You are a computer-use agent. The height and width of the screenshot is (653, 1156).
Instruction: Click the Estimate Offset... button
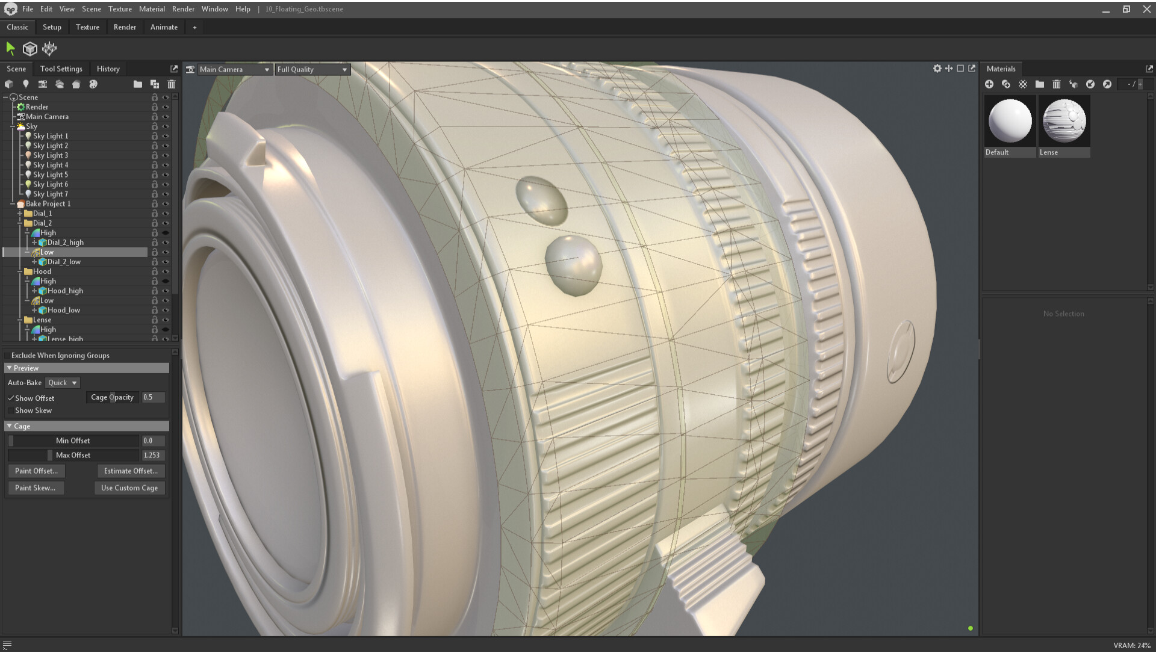click(x=131, y=471)
